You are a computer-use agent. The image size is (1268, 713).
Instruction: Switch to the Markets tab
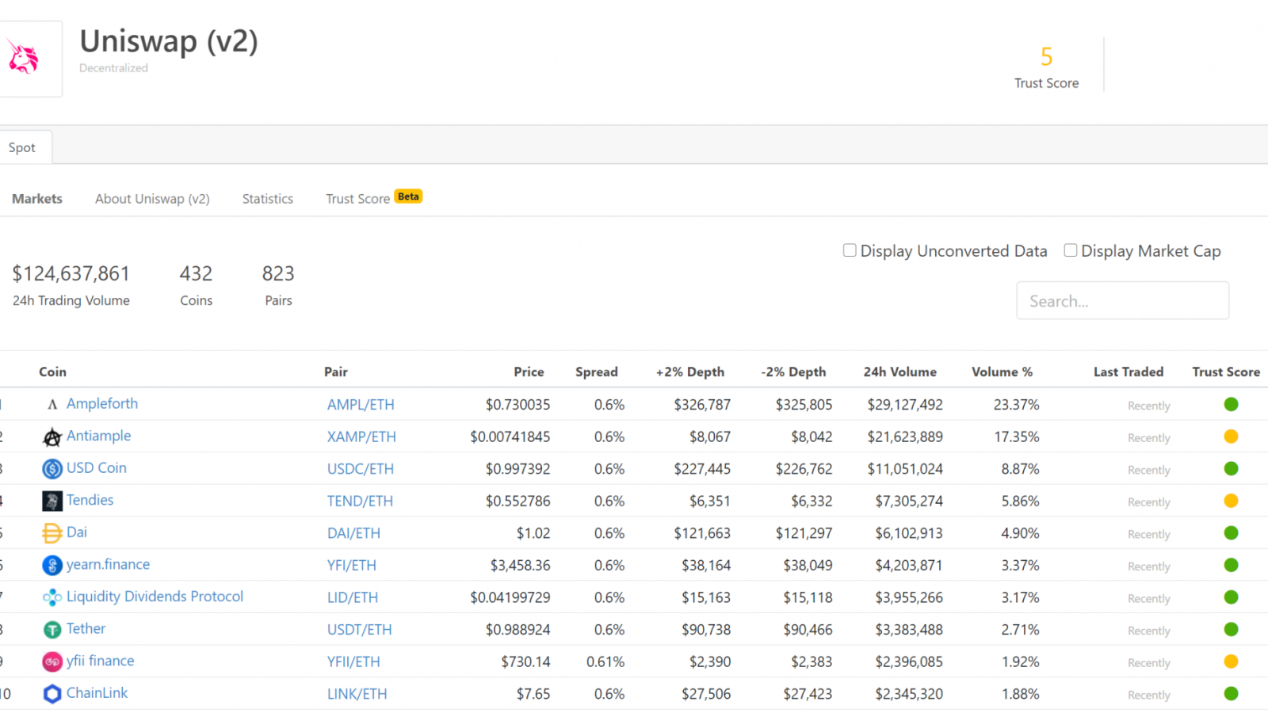click(37, 199)
